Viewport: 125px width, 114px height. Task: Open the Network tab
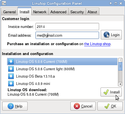[x=40, y=12]
